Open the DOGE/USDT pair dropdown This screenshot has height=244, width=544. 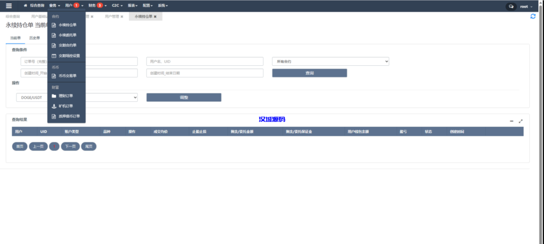pos(77,97)
